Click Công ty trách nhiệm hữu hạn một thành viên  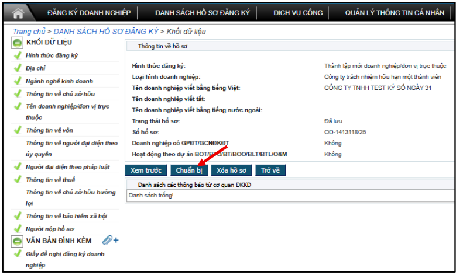point(383,77)
